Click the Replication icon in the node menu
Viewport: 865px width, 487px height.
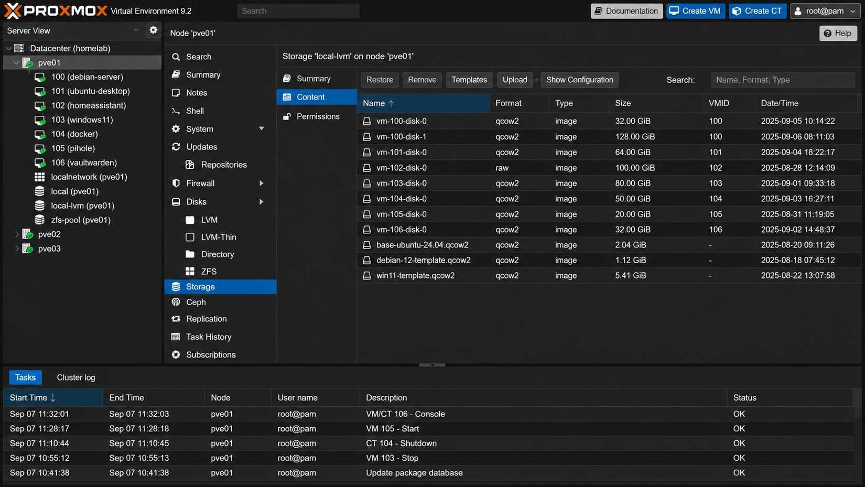pyautogui.click(x=176, y=319)
